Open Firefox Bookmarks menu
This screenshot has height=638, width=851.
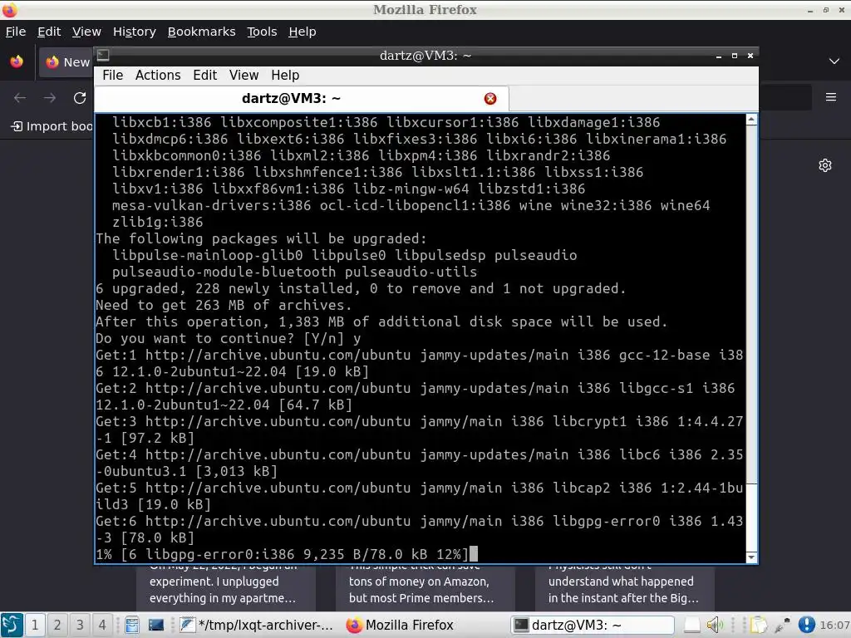click(201, 32)
